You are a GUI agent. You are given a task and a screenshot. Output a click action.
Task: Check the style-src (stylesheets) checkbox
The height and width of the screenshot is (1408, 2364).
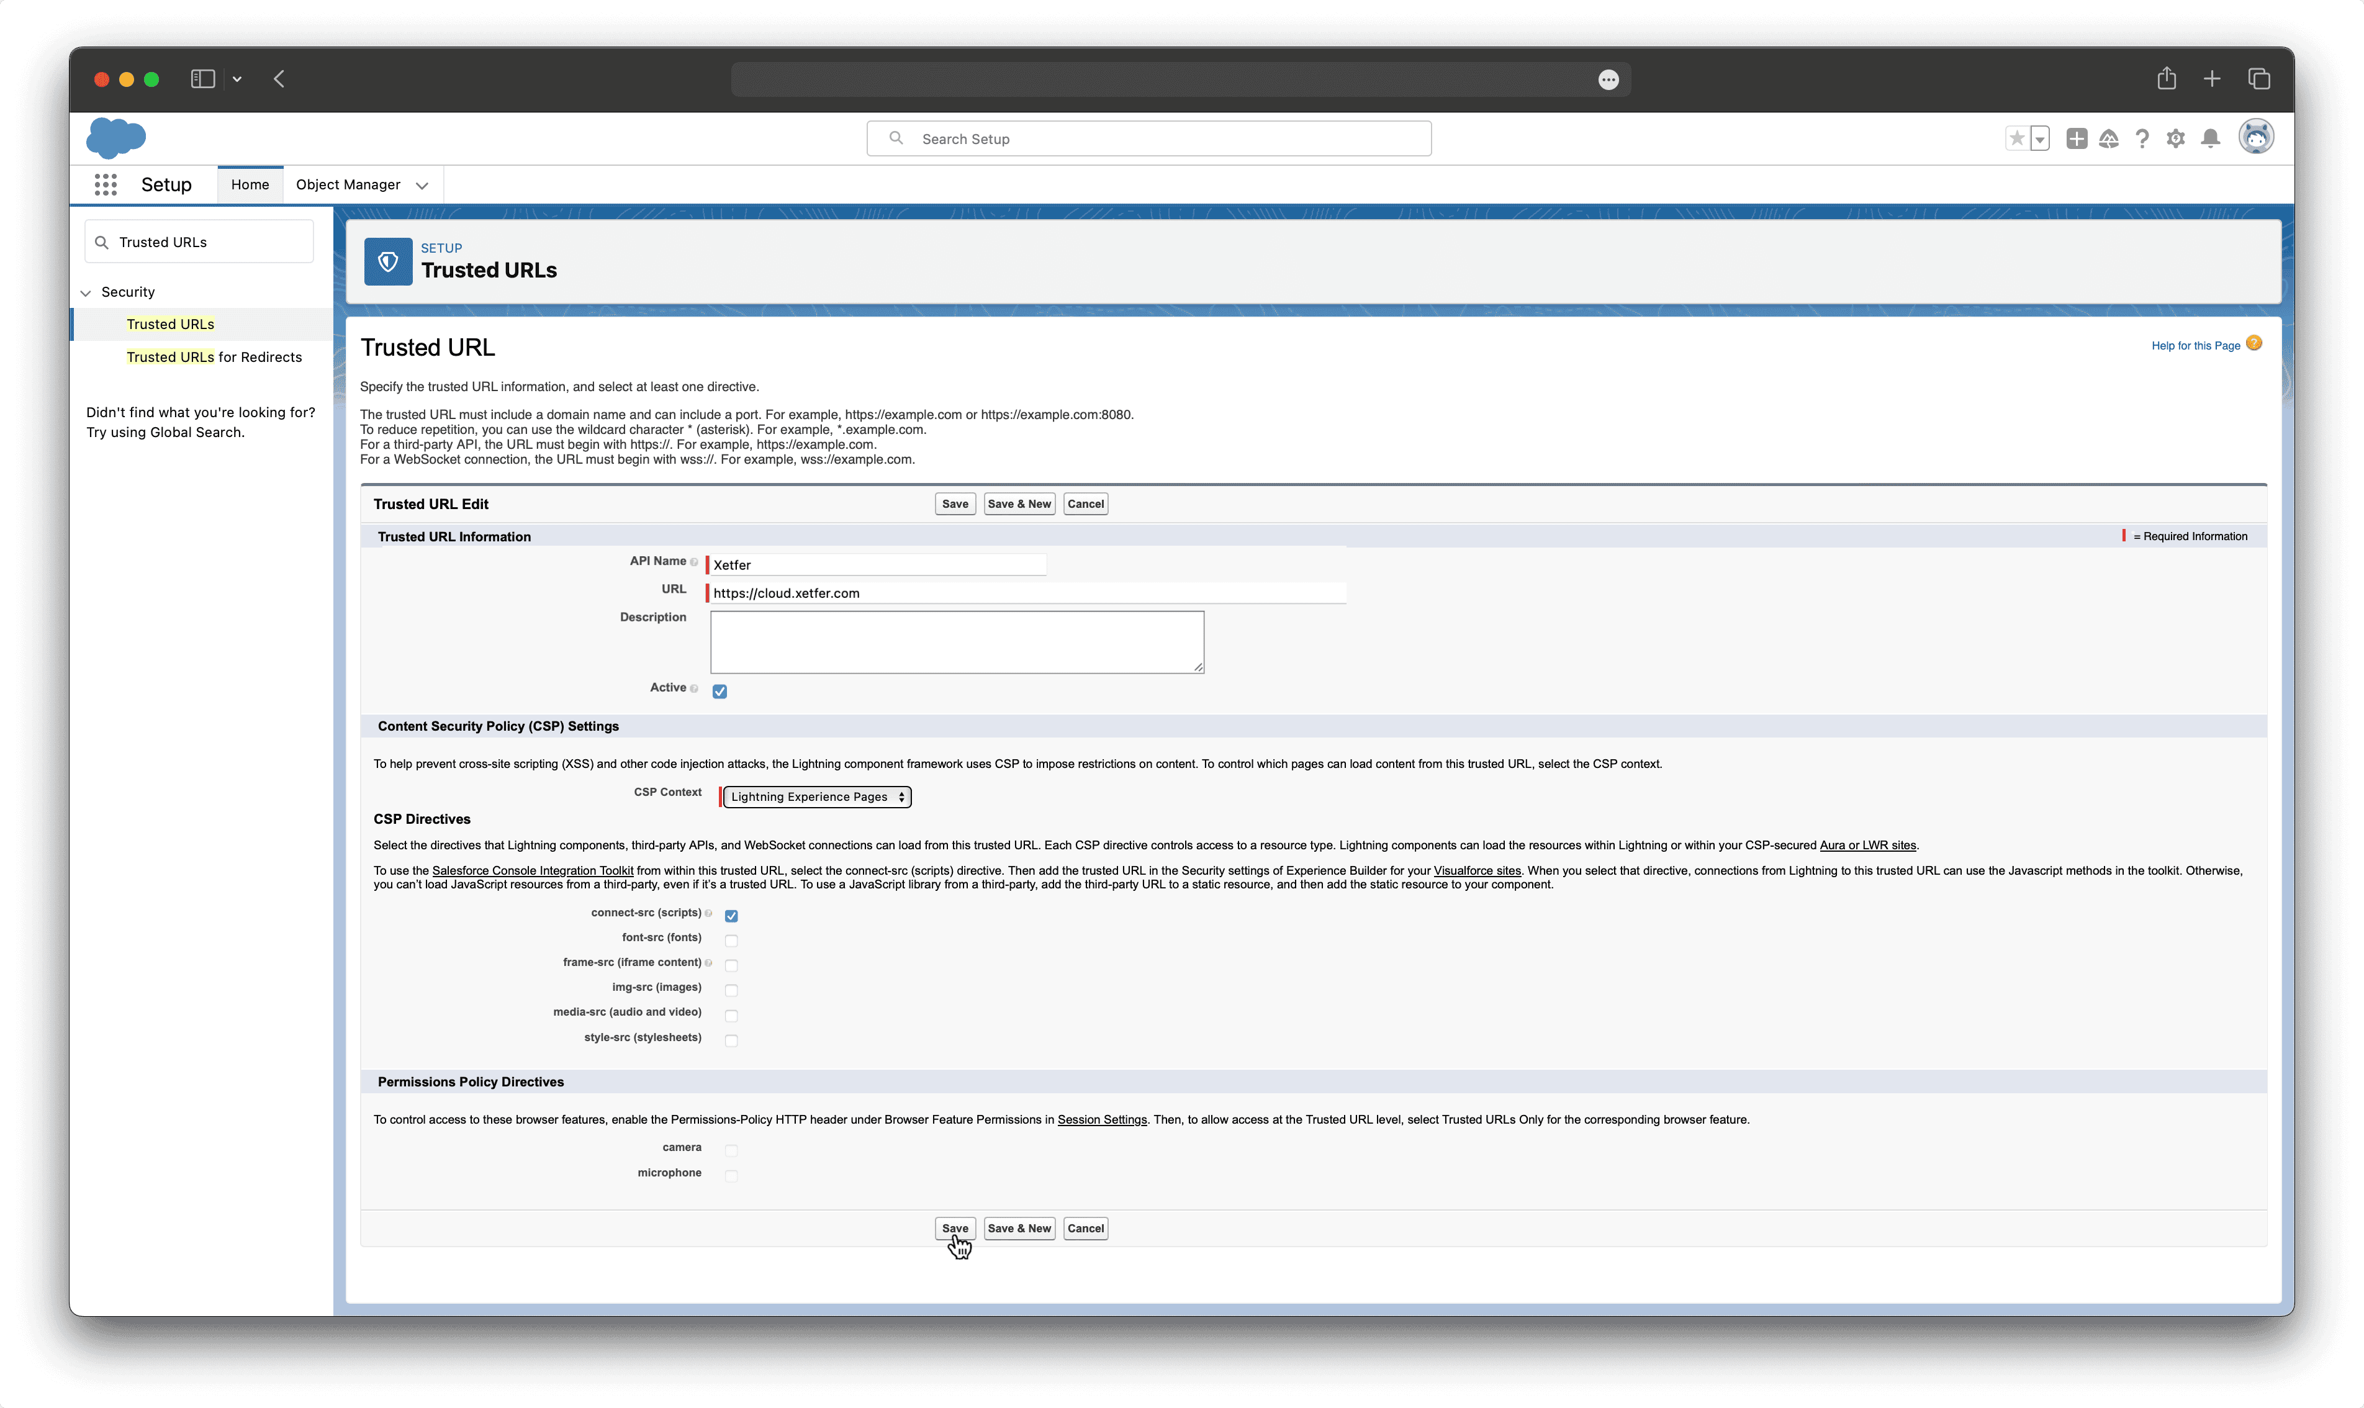(x=731, y=1041)
